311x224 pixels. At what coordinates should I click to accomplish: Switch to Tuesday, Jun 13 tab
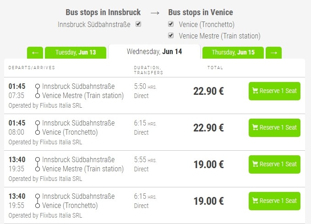[x=76, y=53]
